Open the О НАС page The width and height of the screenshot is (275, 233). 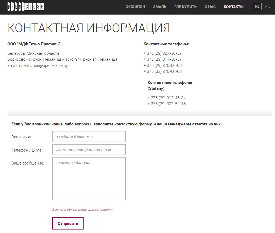pos(210,7)
